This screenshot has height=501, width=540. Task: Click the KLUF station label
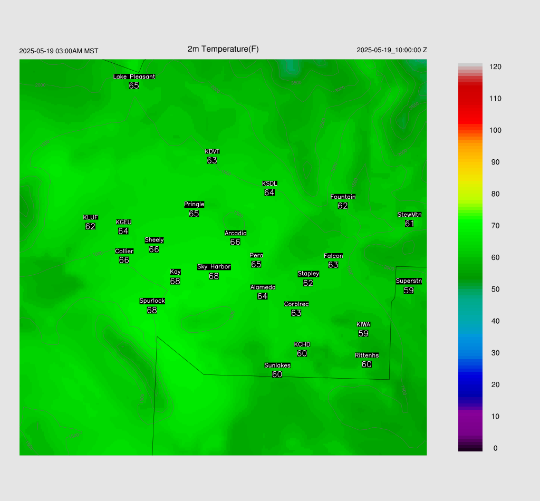click(x=91, y=217)
